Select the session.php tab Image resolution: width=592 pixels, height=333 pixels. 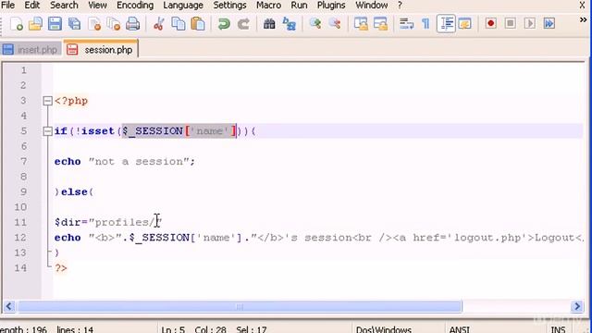click(101, 49)
